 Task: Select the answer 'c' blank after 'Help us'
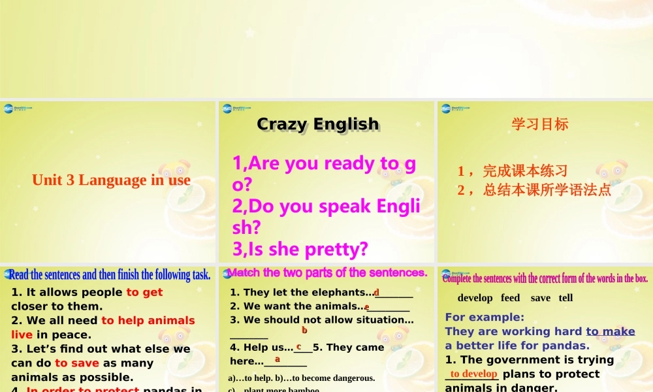299,347
